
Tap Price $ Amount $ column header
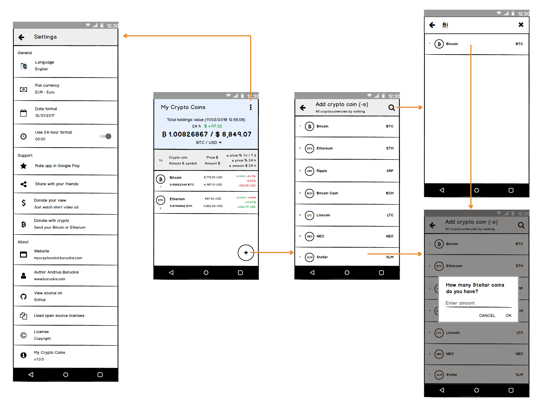(212, 160)
